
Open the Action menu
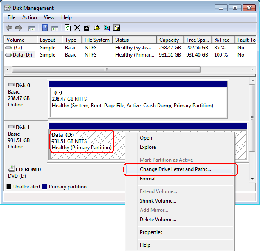pyautogui.click(x=29, y=17)
